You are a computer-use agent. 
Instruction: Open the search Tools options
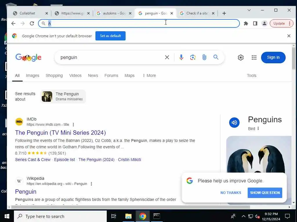tap(251, 75)
